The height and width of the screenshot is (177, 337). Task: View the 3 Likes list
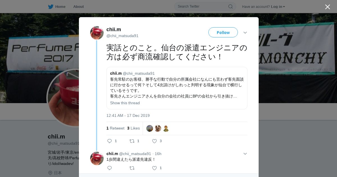coord(133,128)
